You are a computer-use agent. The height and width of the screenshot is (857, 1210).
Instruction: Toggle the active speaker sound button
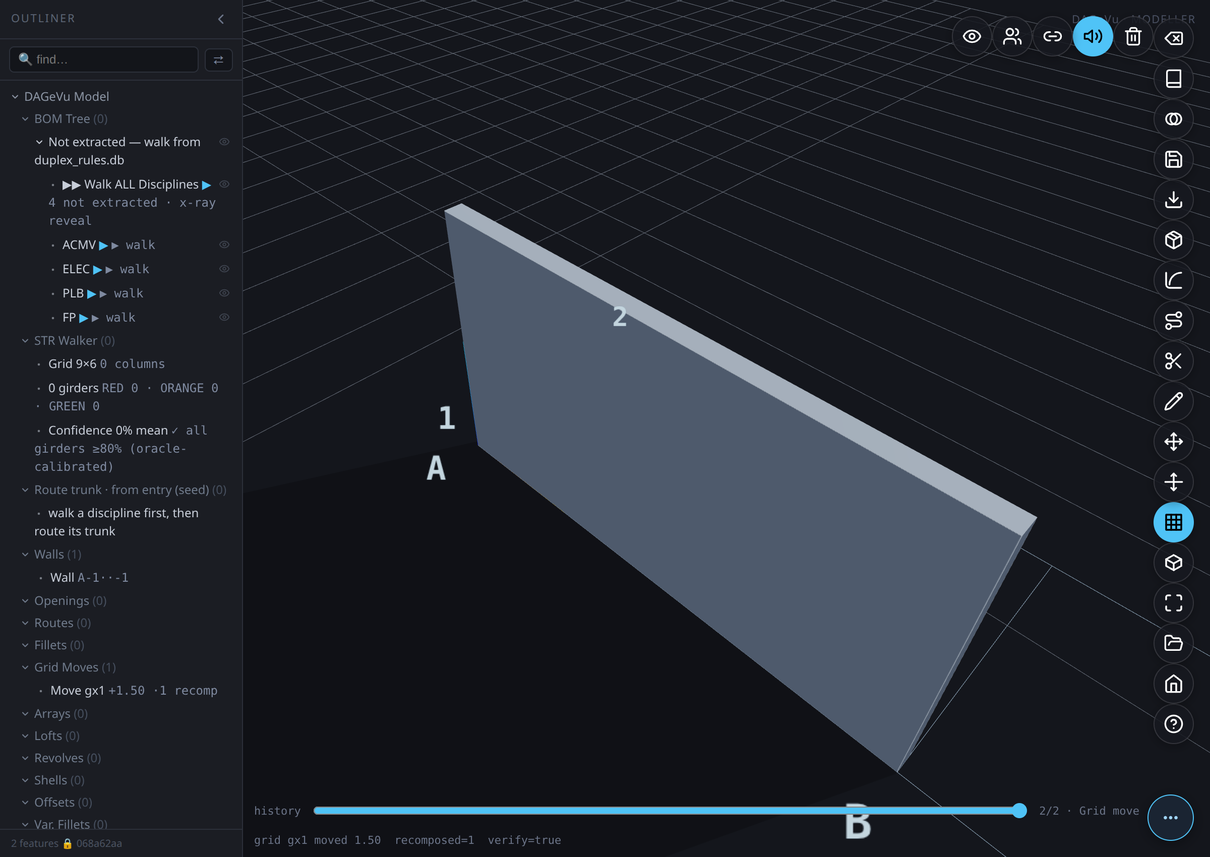[1093, 36]
